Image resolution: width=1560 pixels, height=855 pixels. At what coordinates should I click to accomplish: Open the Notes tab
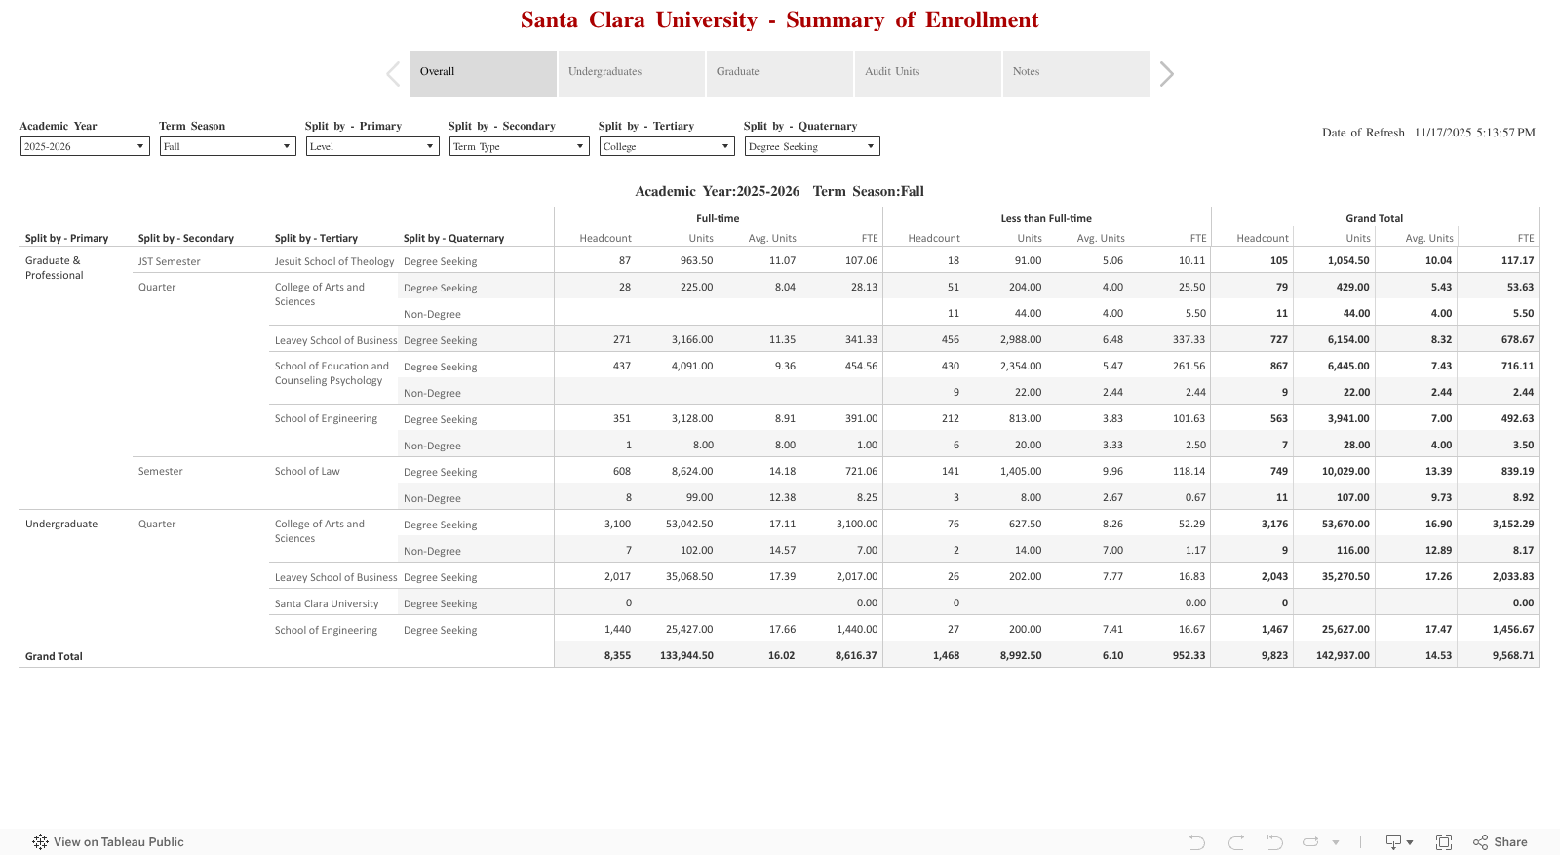[x=1076, y=74]
